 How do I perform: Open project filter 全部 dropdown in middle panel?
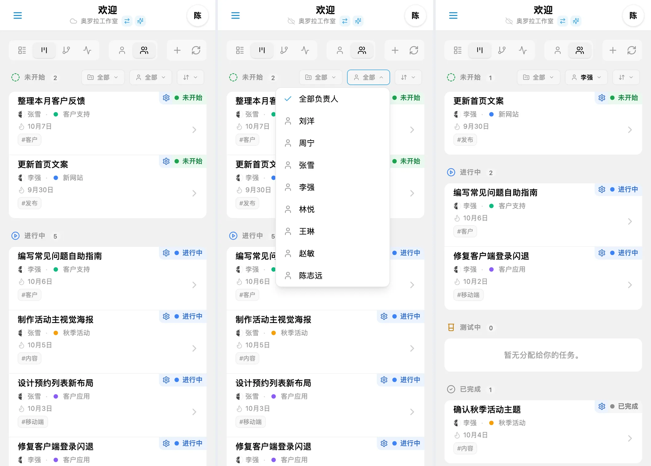tap(321, 77)
